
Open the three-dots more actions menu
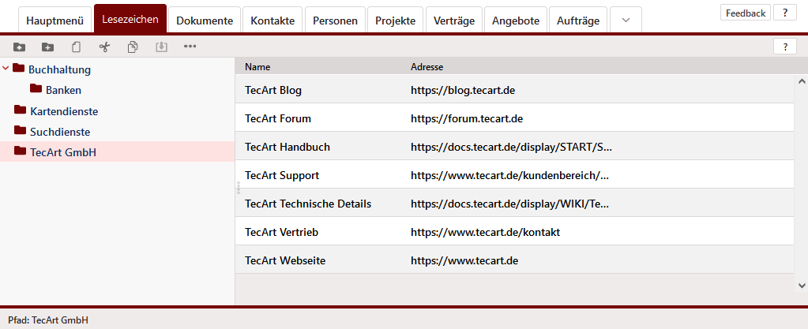[190, 47]
